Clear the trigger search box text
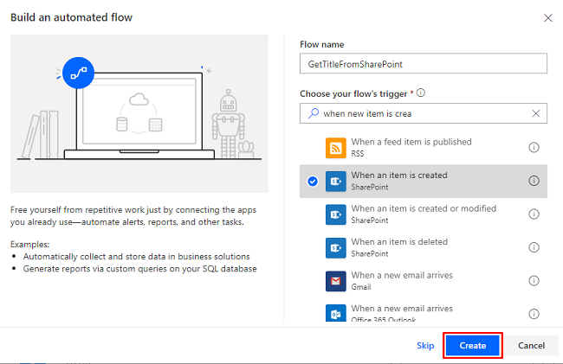The width and height of the screenshot is (563, 364). coord(537,113)
